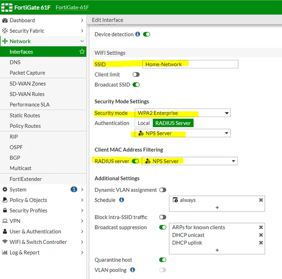This screenshot has height=279, width=282.
Task: Enable Block intra-SSID traffic toggle
Action: point(162,217)
